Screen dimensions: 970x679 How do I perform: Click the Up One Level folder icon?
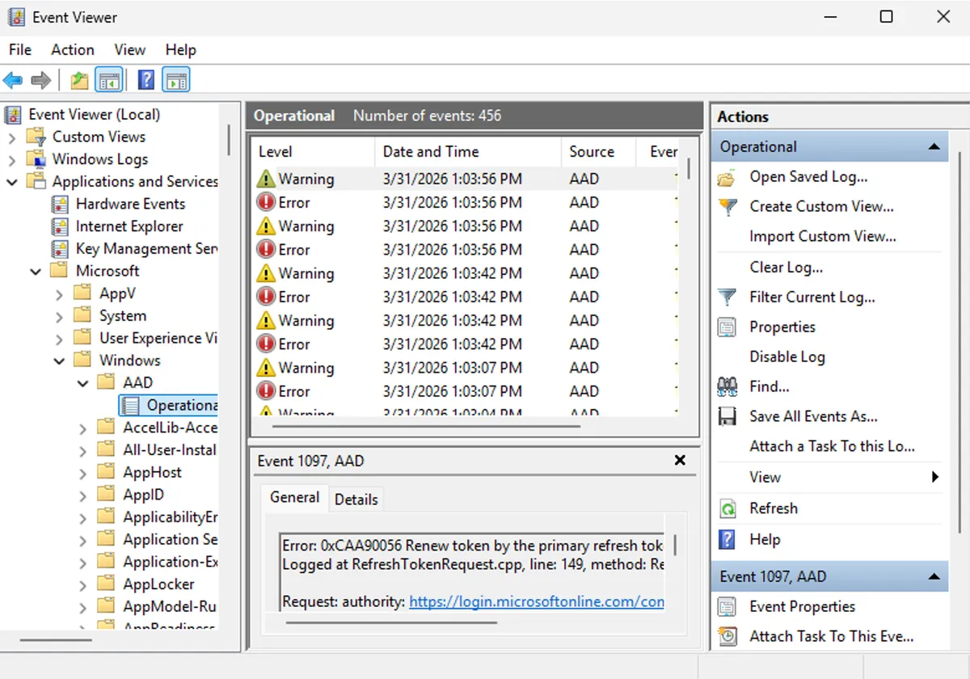pyautogui.click(x=79, y=80)
